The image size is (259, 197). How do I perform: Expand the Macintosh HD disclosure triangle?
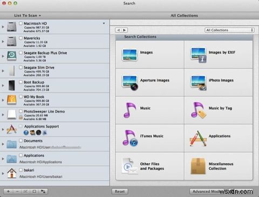[3, 27]
